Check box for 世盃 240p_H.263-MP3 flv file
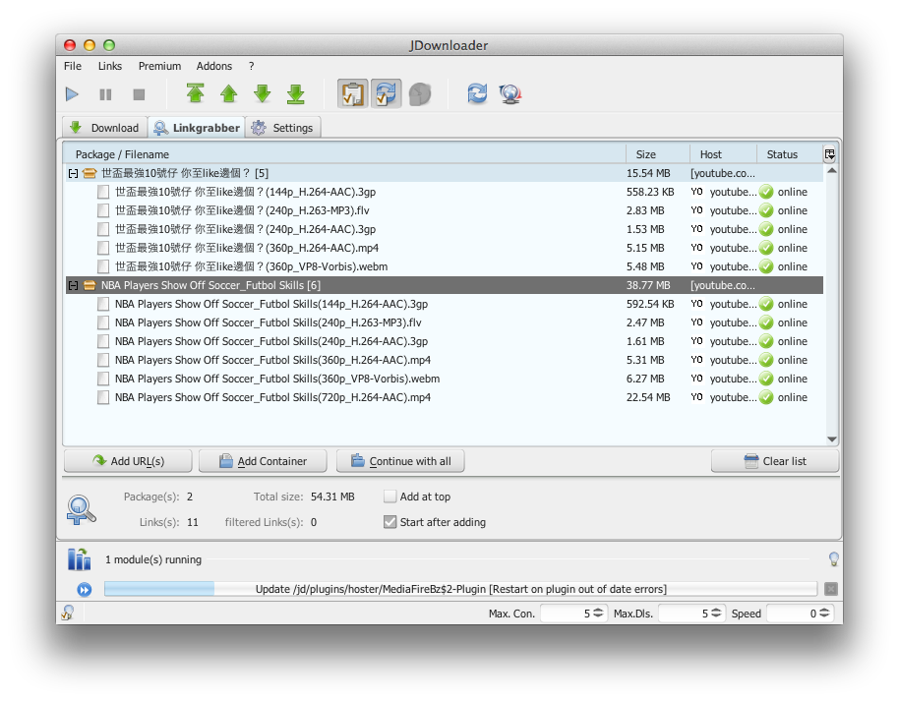This screenshot has height=702, width=899. tap(103, 210)
